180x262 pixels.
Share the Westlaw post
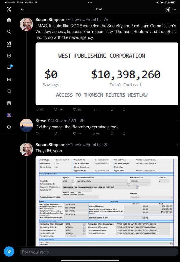(x=124, y=110)
